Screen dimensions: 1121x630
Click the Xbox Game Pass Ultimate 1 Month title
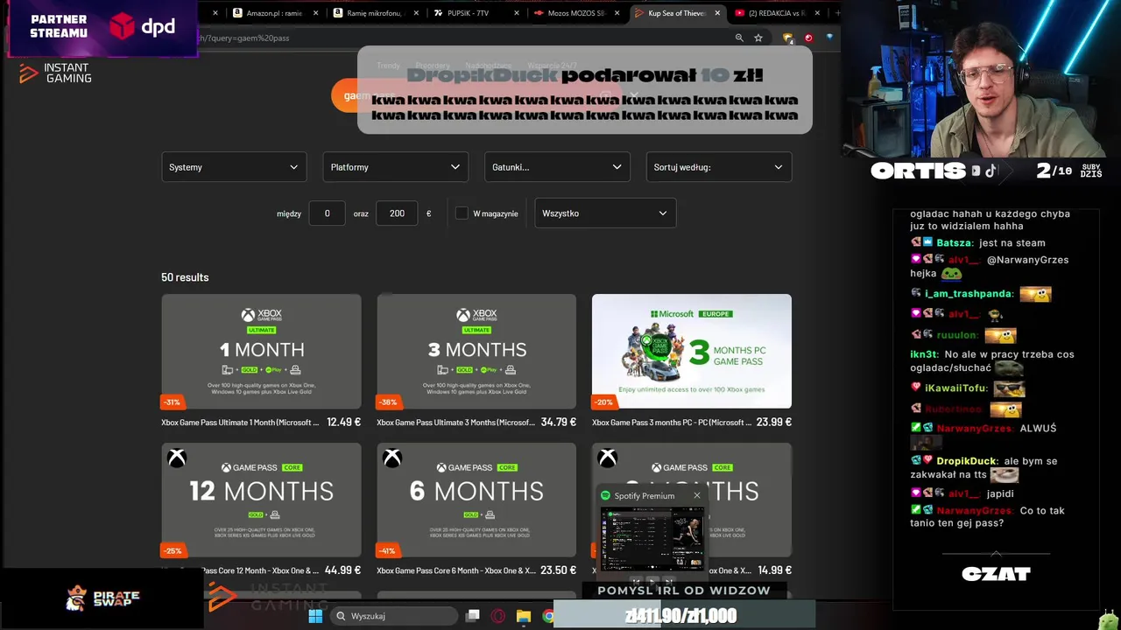240,422
